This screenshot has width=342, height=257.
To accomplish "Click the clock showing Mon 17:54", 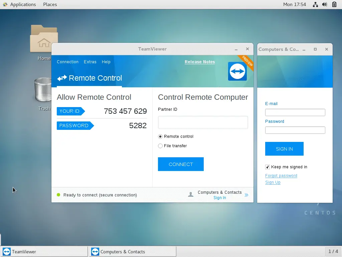I will tap(295, 4).
